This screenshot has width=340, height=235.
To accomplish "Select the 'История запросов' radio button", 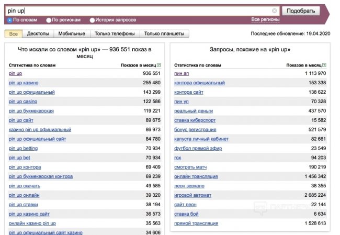I will click(92, 20).
